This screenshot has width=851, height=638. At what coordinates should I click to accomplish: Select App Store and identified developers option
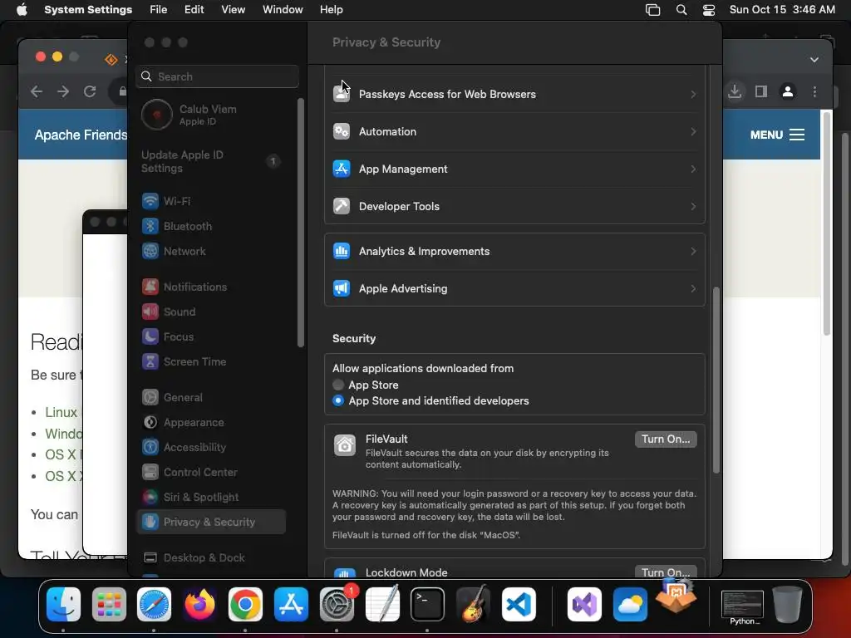coord(338,401)
